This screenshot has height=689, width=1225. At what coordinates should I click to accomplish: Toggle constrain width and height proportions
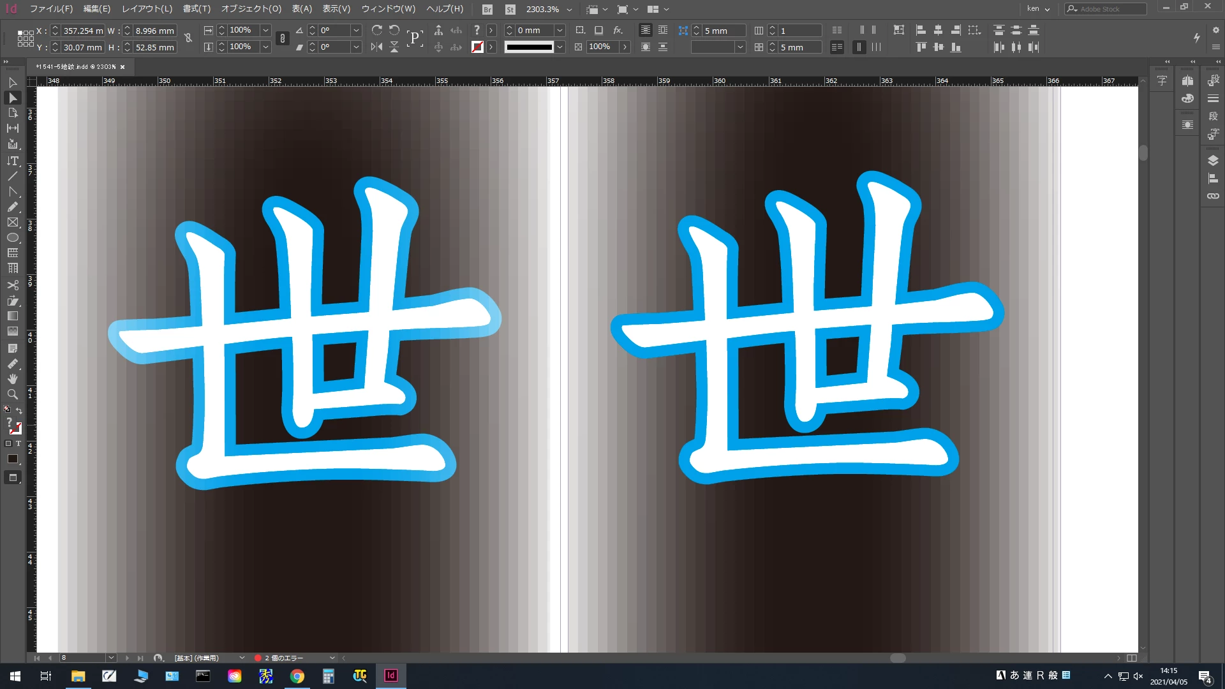(188, 38)
